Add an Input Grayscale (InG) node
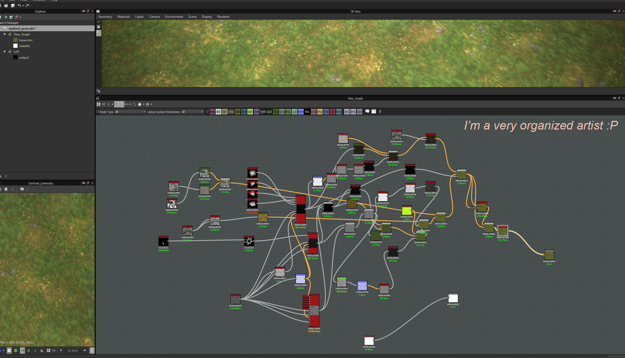 tap(353, 112)
